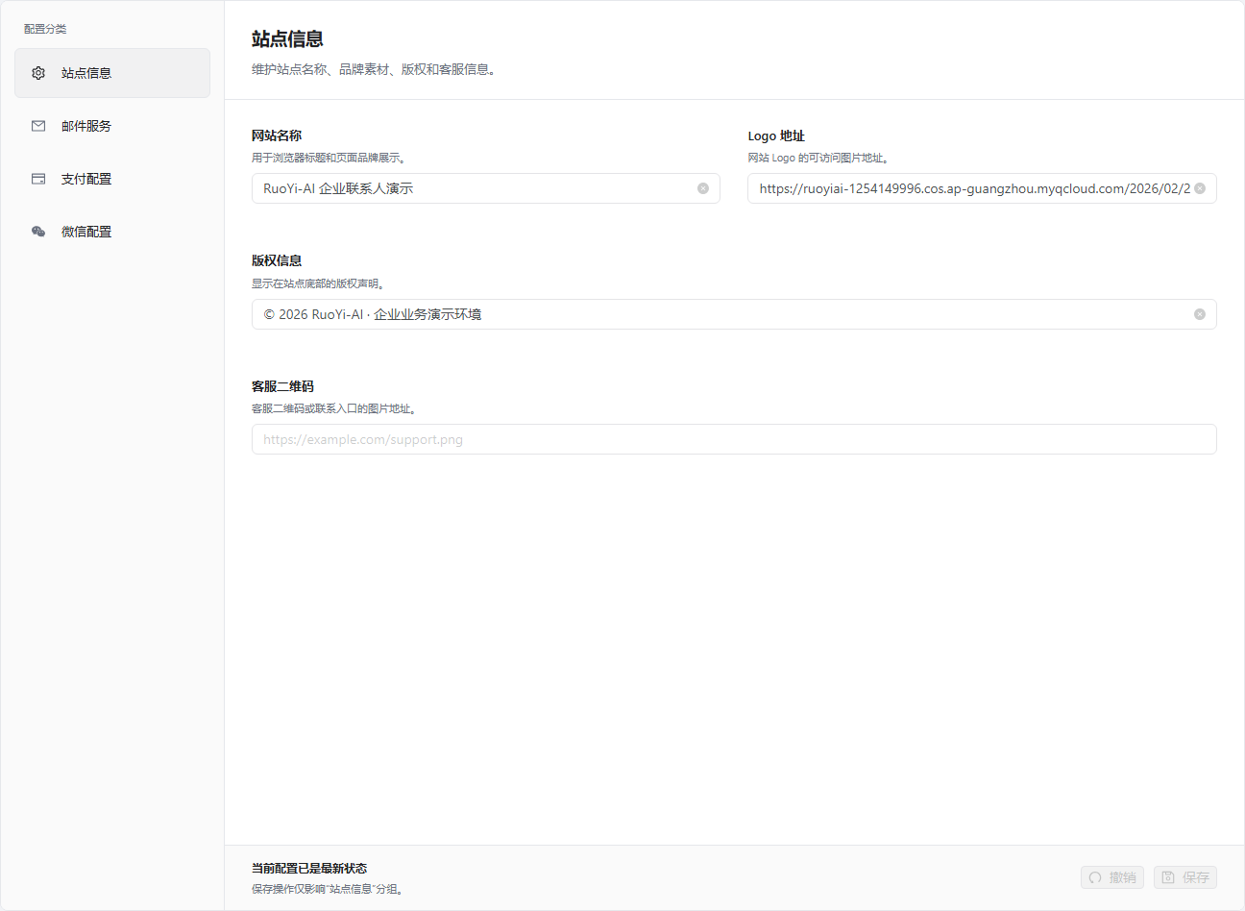The image size is (1245, 911).
Task: Click the 站点信息 page heading
Action: 287,39
